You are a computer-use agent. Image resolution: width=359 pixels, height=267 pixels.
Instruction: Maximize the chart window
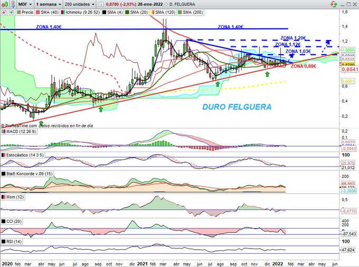pos(348,4)
